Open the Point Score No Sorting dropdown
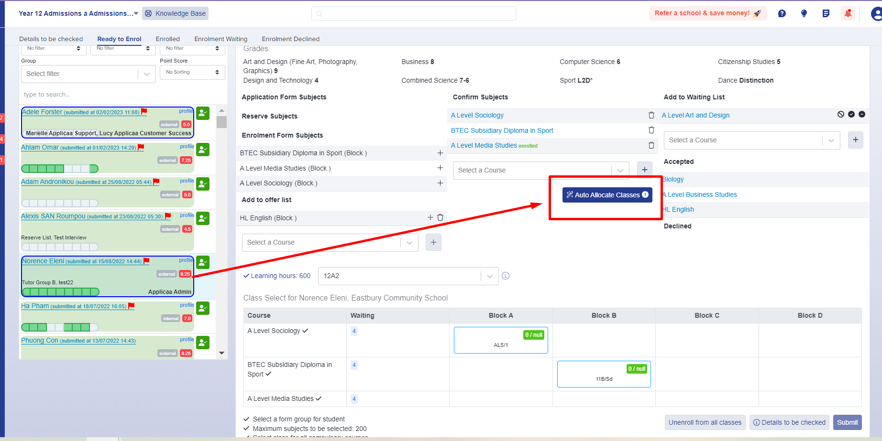882x441 pixels. pyautogui.click(x=192, y=72)
